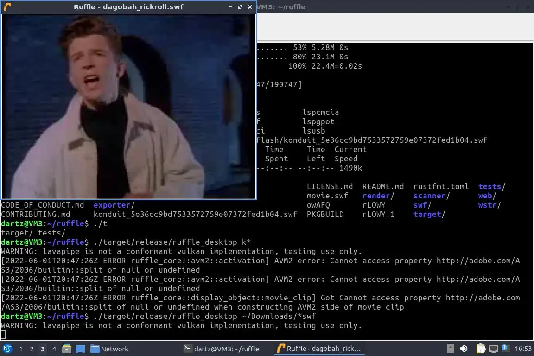Click the './t' command prompt line
The width and height of the screenshot is (534, 356).
point(54,223)
